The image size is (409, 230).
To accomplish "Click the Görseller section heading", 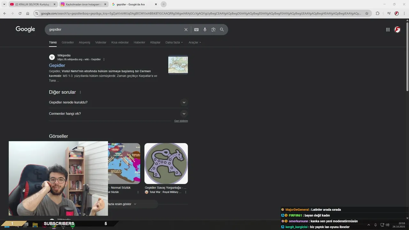I will 58,136.
